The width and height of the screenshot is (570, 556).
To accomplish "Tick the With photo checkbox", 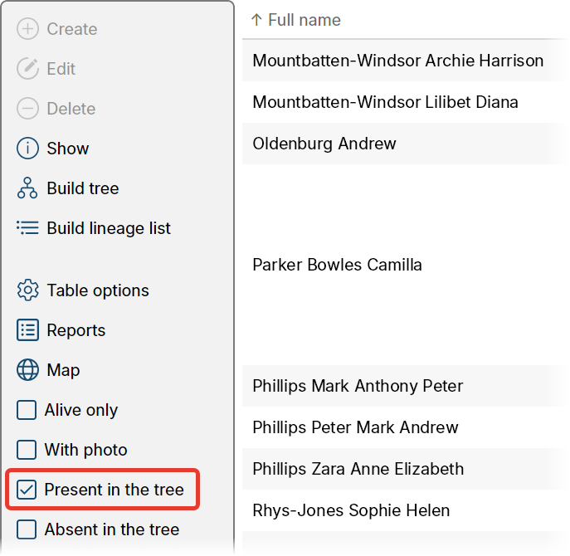I will pyautogui.click(x=27, y=450).
